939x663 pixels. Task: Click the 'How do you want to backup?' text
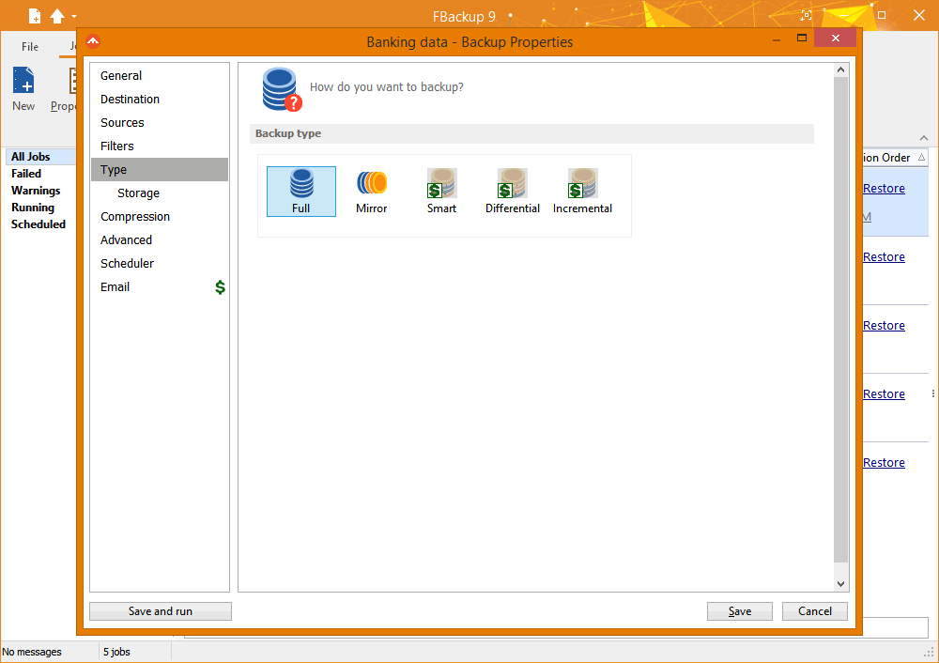click(386, 86)
